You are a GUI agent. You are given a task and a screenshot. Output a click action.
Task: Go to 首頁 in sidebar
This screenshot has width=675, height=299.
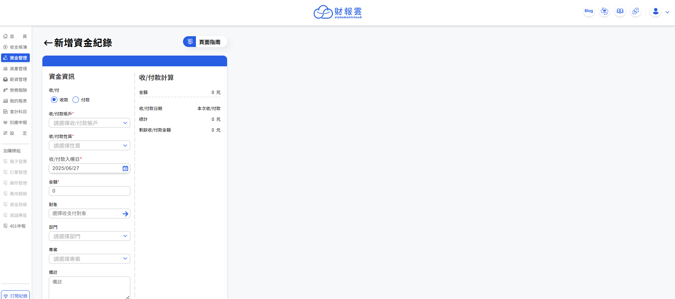point(15,37)
